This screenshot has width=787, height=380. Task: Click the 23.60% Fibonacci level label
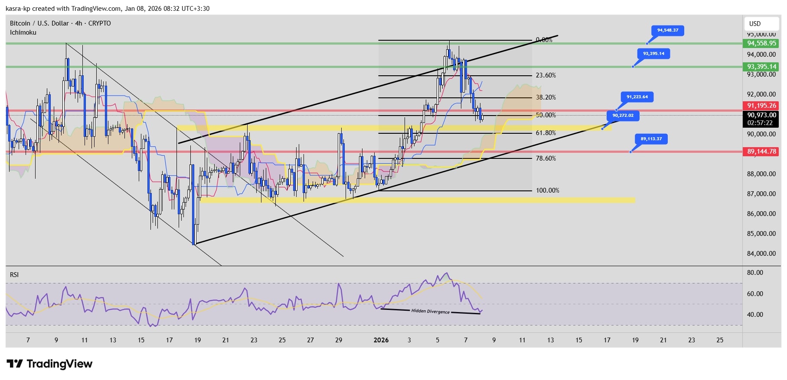pyautogui.click(x=545, y=75)
